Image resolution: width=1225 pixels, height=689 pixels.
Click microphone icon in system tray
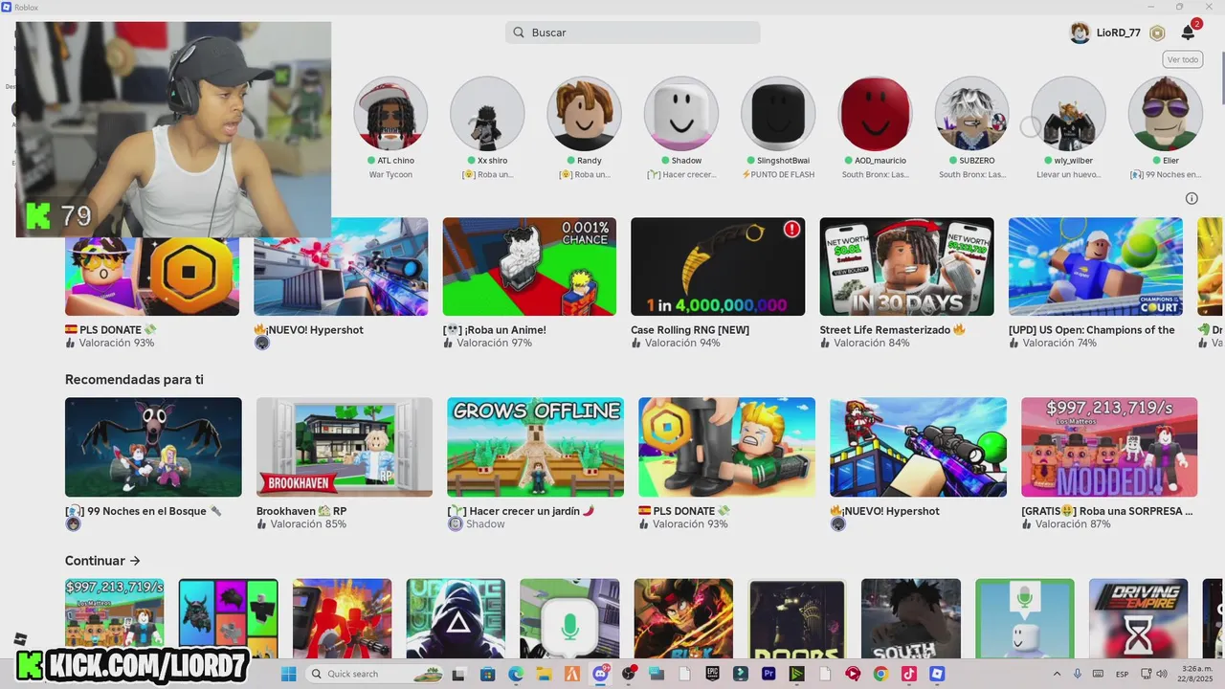pyautogui.click(x=1078, y=674)
